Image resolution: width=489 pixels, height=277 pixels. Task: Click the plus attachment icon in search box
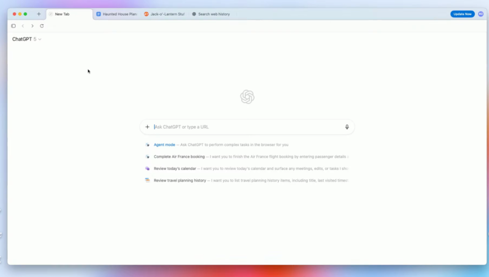(147, 127)
